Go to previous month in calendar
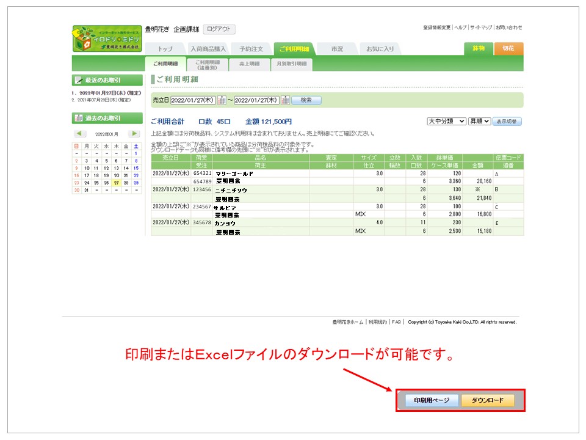The width and height of the screenshot is (586, 440). coord(80,134)
